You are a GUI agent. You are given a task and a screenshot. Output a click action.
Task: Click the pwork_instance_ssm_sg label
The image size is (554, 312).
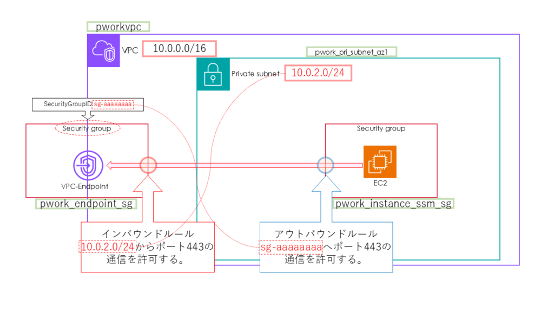click(x=393, y=204)
